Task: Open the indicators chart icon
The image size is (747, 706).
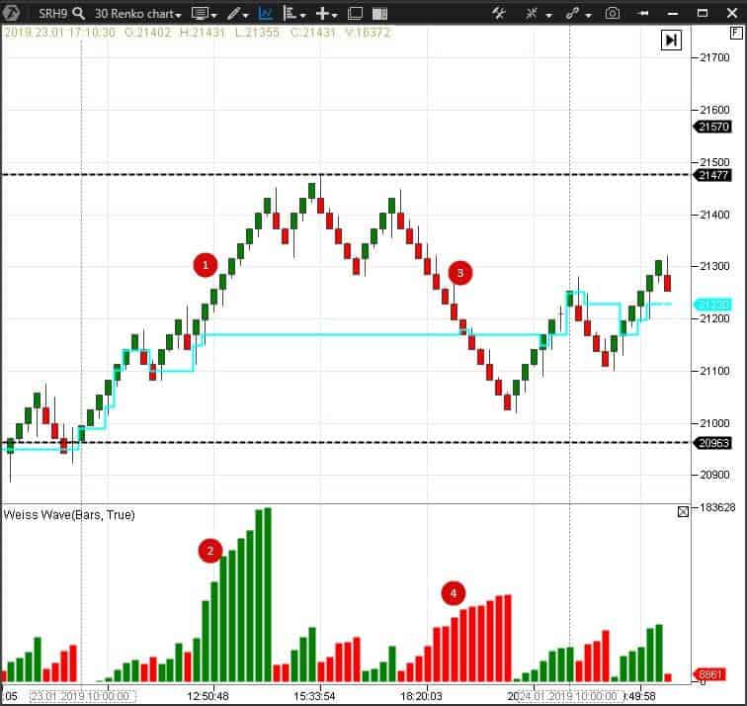Action: coord(265,14)
